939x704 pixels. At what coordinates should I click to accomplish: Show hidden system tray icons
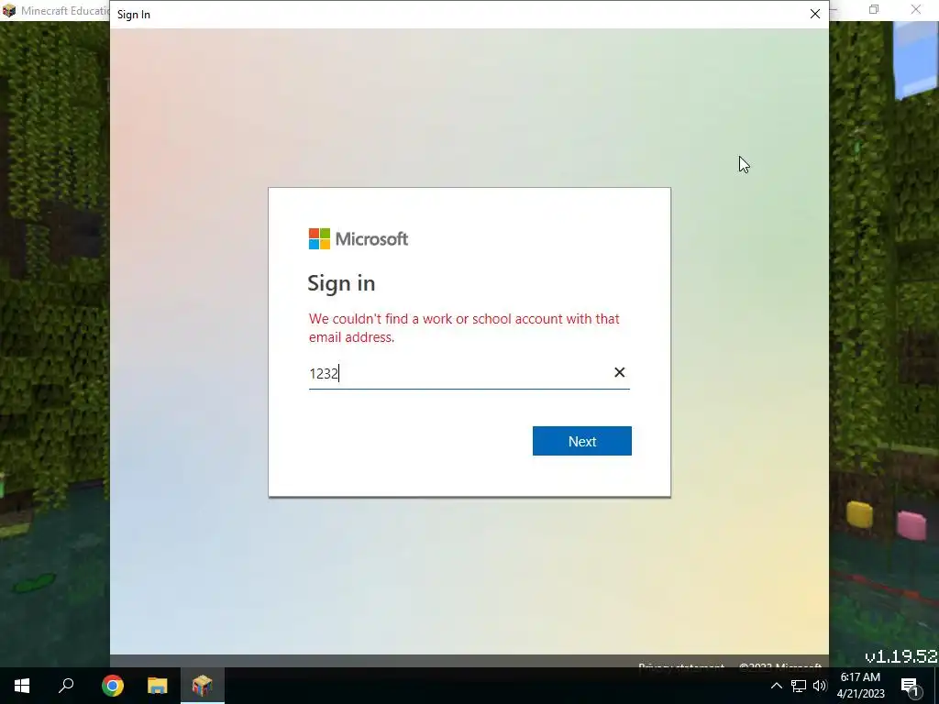click(x=776, y=686)
